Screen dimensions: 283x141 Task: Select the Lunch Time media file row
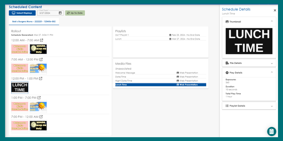(x=160, y=85)
